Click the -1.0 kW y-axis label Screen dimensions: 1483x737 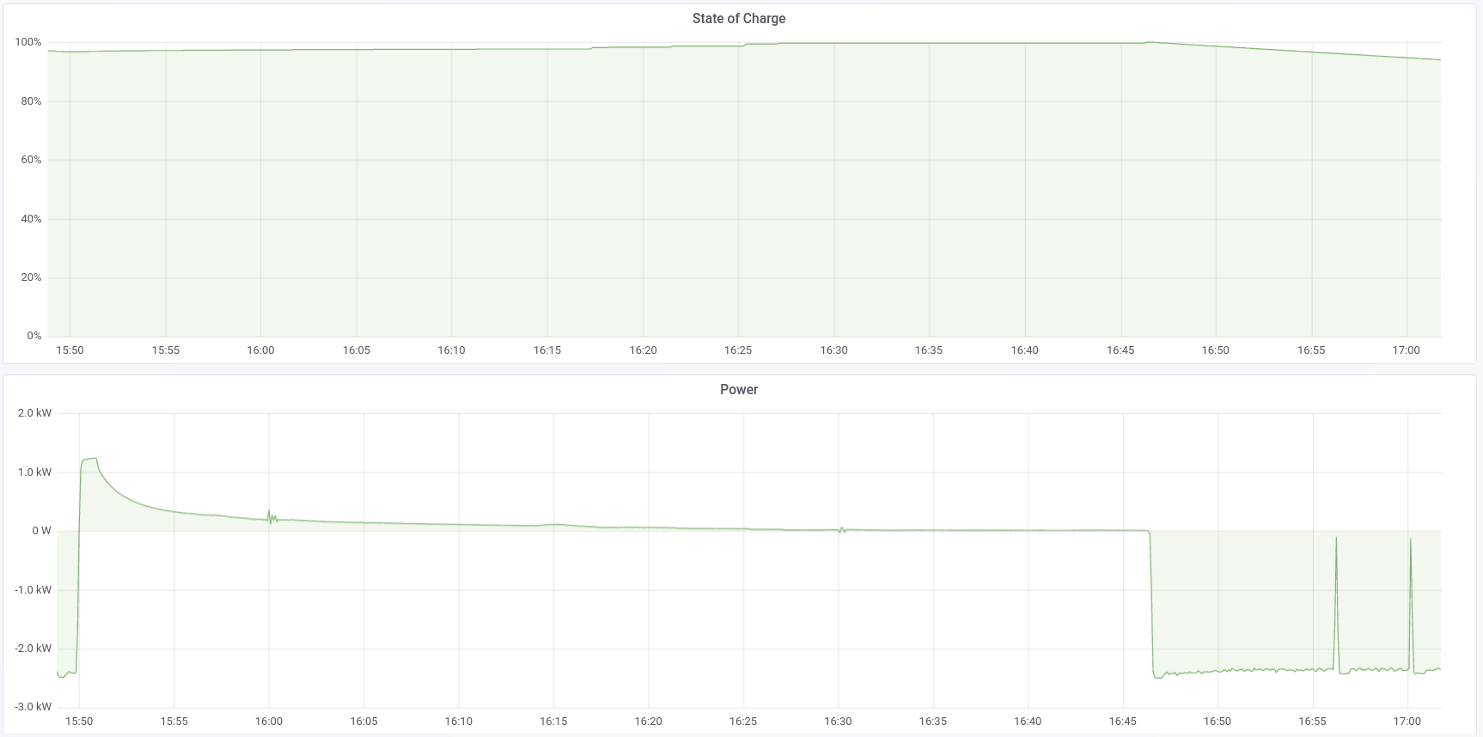tap(33, 590)
